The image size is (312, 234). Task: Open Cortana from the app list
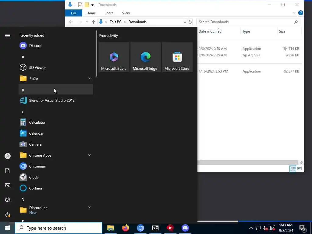(56, 188)
